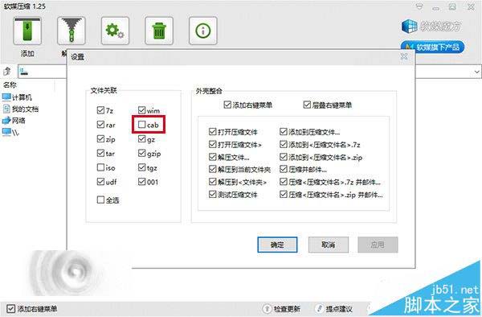Click the up-folder arrow icon

click(6, 72)
